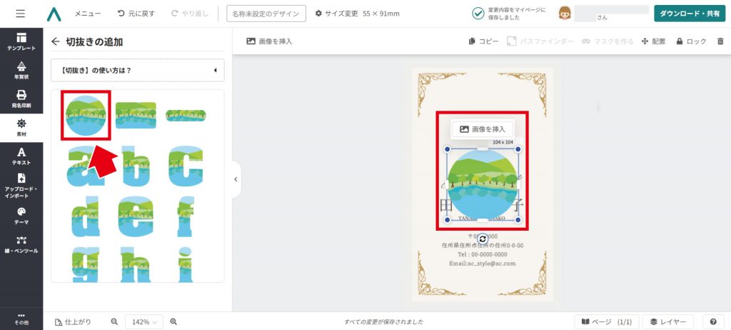Open the アップロード・インポート panel
This screenshot has height=330, width=731.
click(x=21, y=186)
